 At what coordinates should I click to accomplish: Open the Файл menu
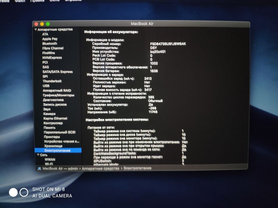click(20, 1)
